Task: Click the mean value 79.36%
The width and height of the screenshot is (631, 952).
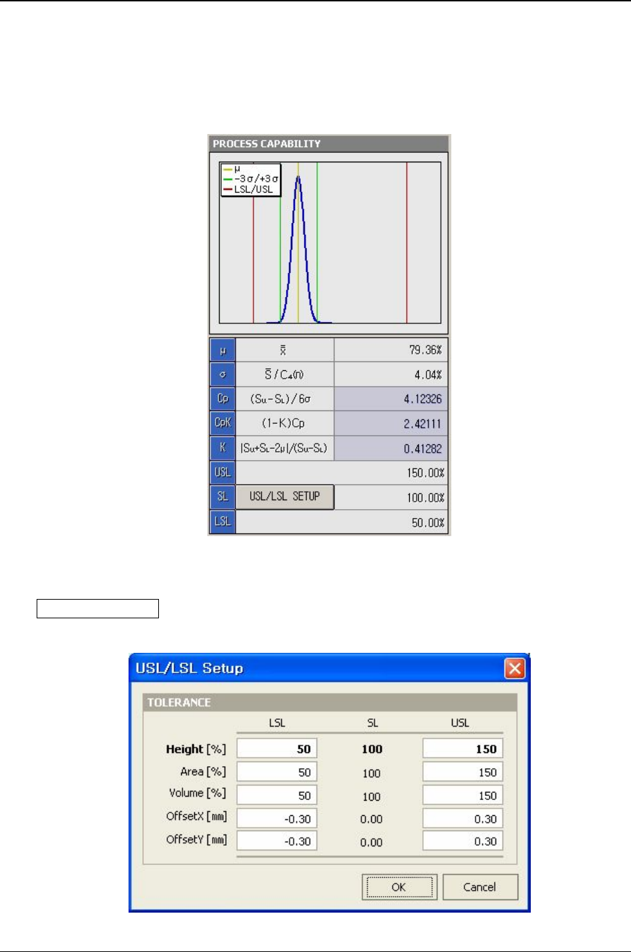Action: click(425, 350)
